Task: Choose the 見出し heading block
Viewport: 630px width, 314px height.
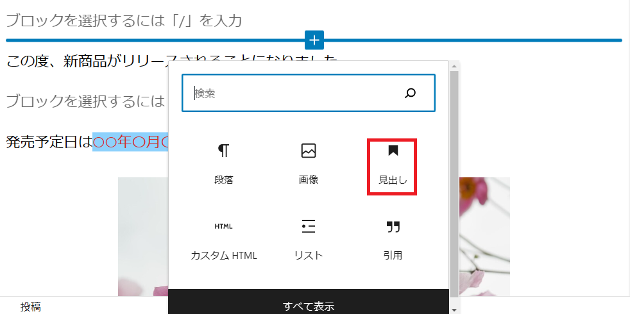Action: pos(393,166)
